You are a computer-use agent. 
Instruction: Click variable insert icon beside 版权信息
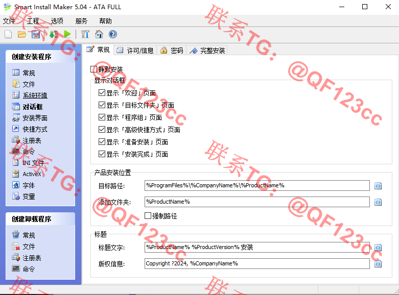[378, 264]
